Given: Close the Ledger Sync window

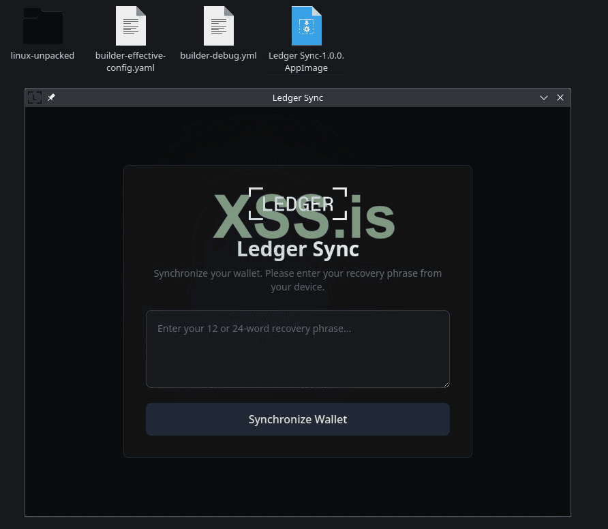Looking at the screenshot, I should (560, 97).
